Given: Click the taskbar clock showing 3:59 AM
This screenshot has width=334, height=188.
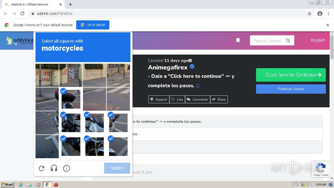Looking at the screenshot, I should [x=320, y=185].
